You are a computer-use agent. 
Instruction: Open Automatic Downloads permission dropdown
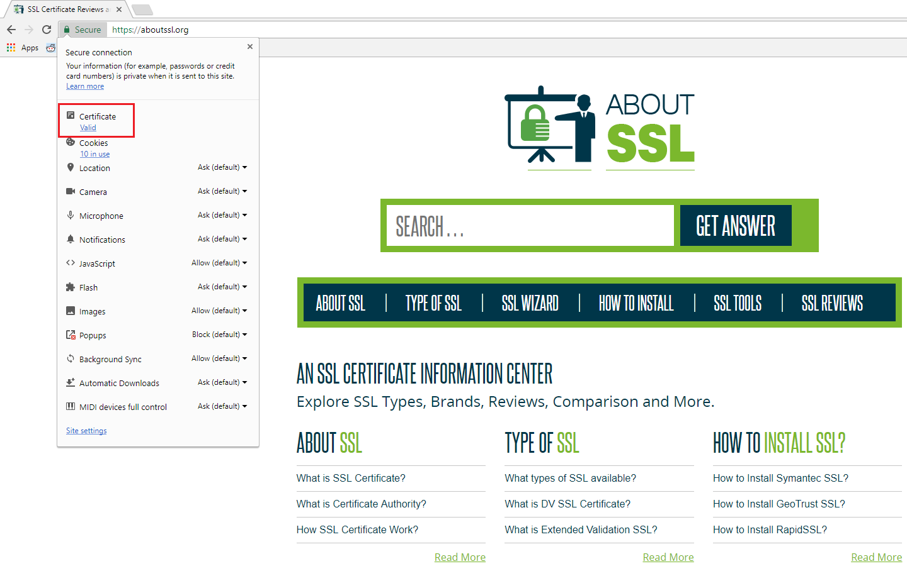(222, 382)
